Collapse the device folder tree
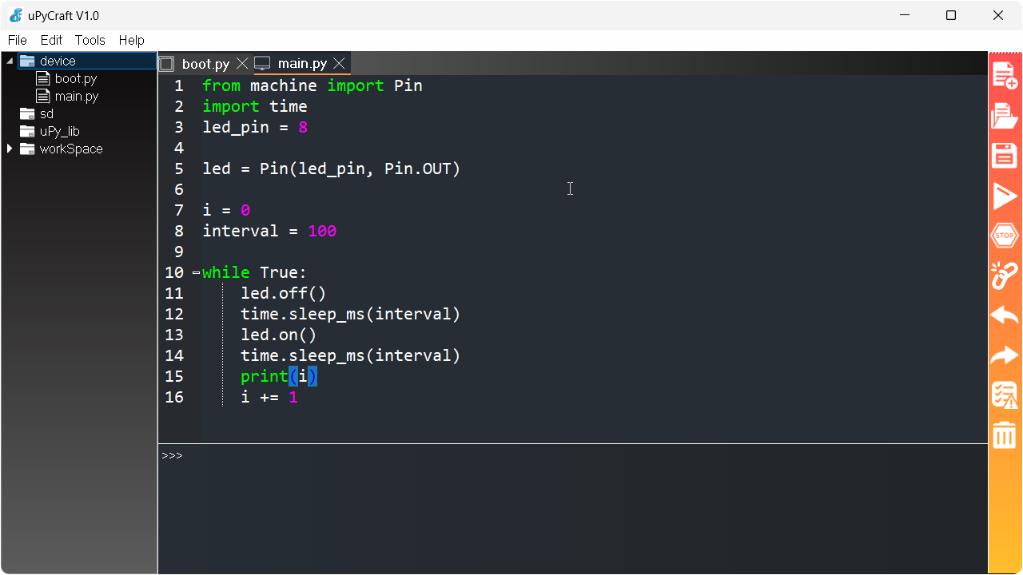The width and height of the screenshot is (1023, 575). (x=9, y=60)
